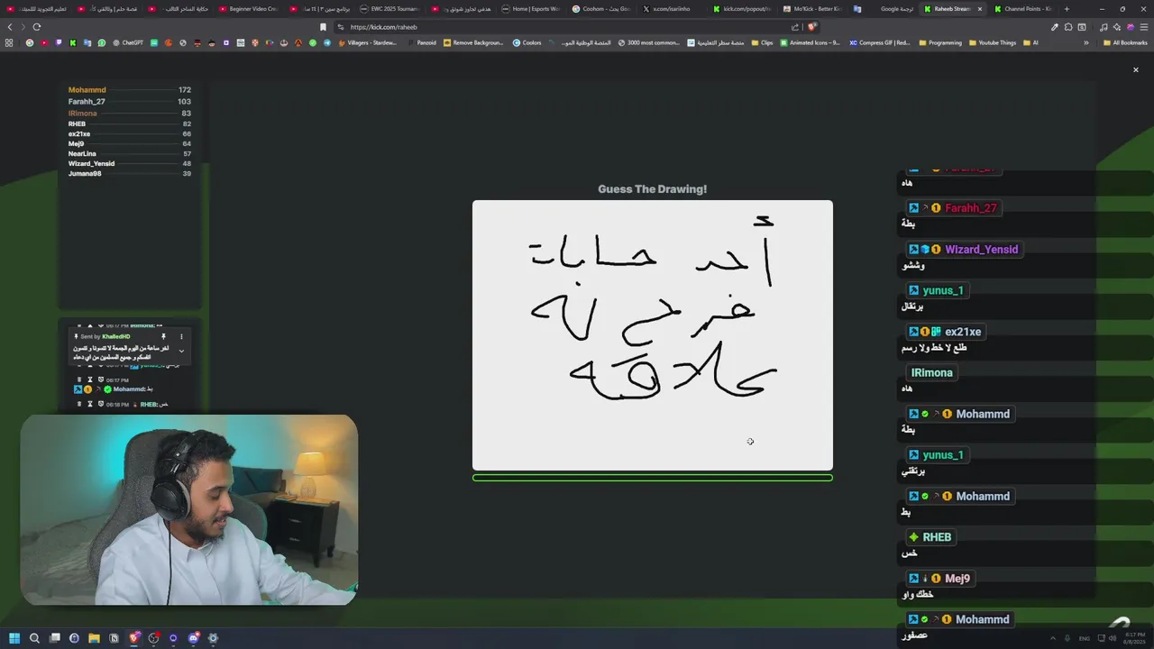The height and width of the screenshot is (649, 1154).
Task: Open the browser apps grid icon
Action: (x=9, y=42)
